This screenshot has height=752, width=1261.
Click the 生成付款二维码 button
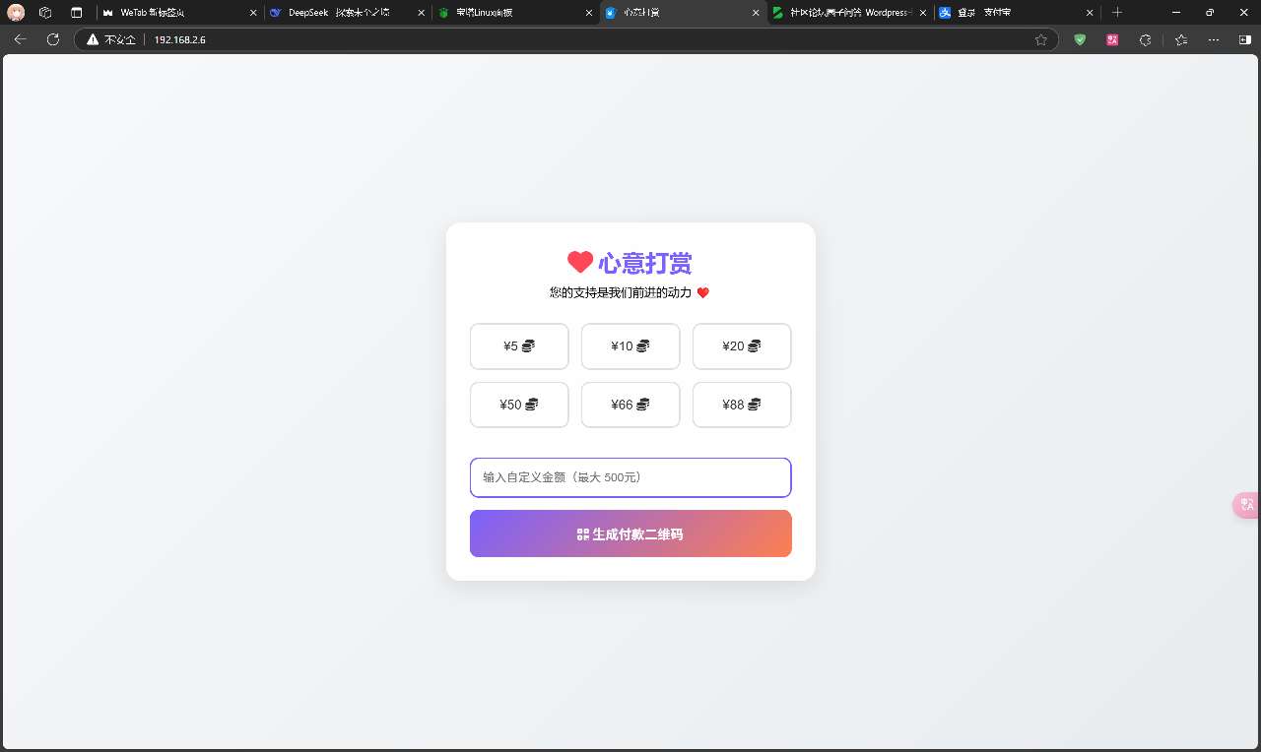click(630, 533)
